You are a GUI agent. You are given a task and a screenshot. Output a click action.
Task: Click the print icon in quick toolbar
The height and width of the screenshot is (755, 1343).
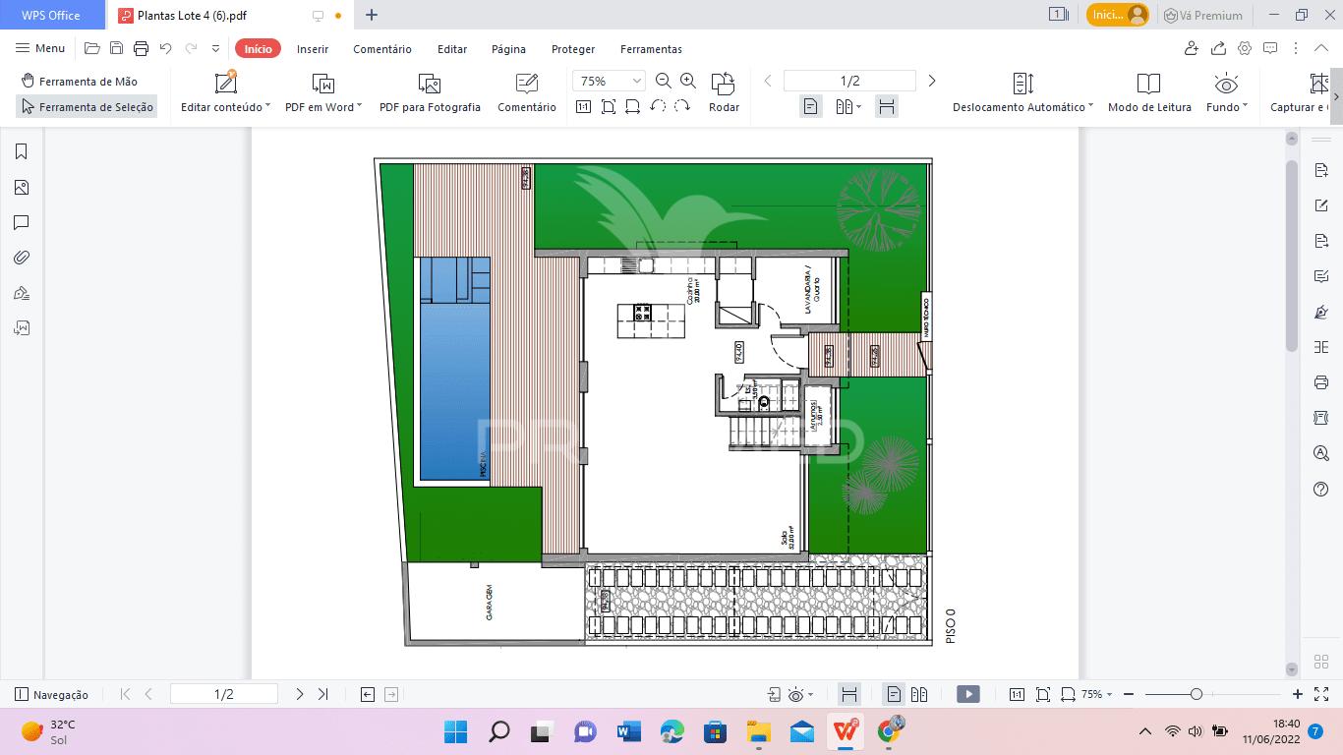(141, 48)
